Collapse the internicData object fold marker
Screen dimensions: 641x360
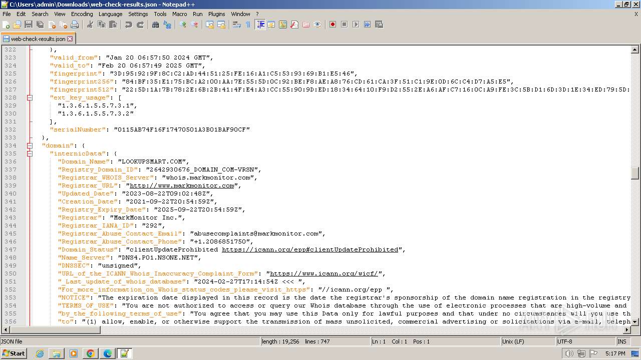tap(30, 153)
